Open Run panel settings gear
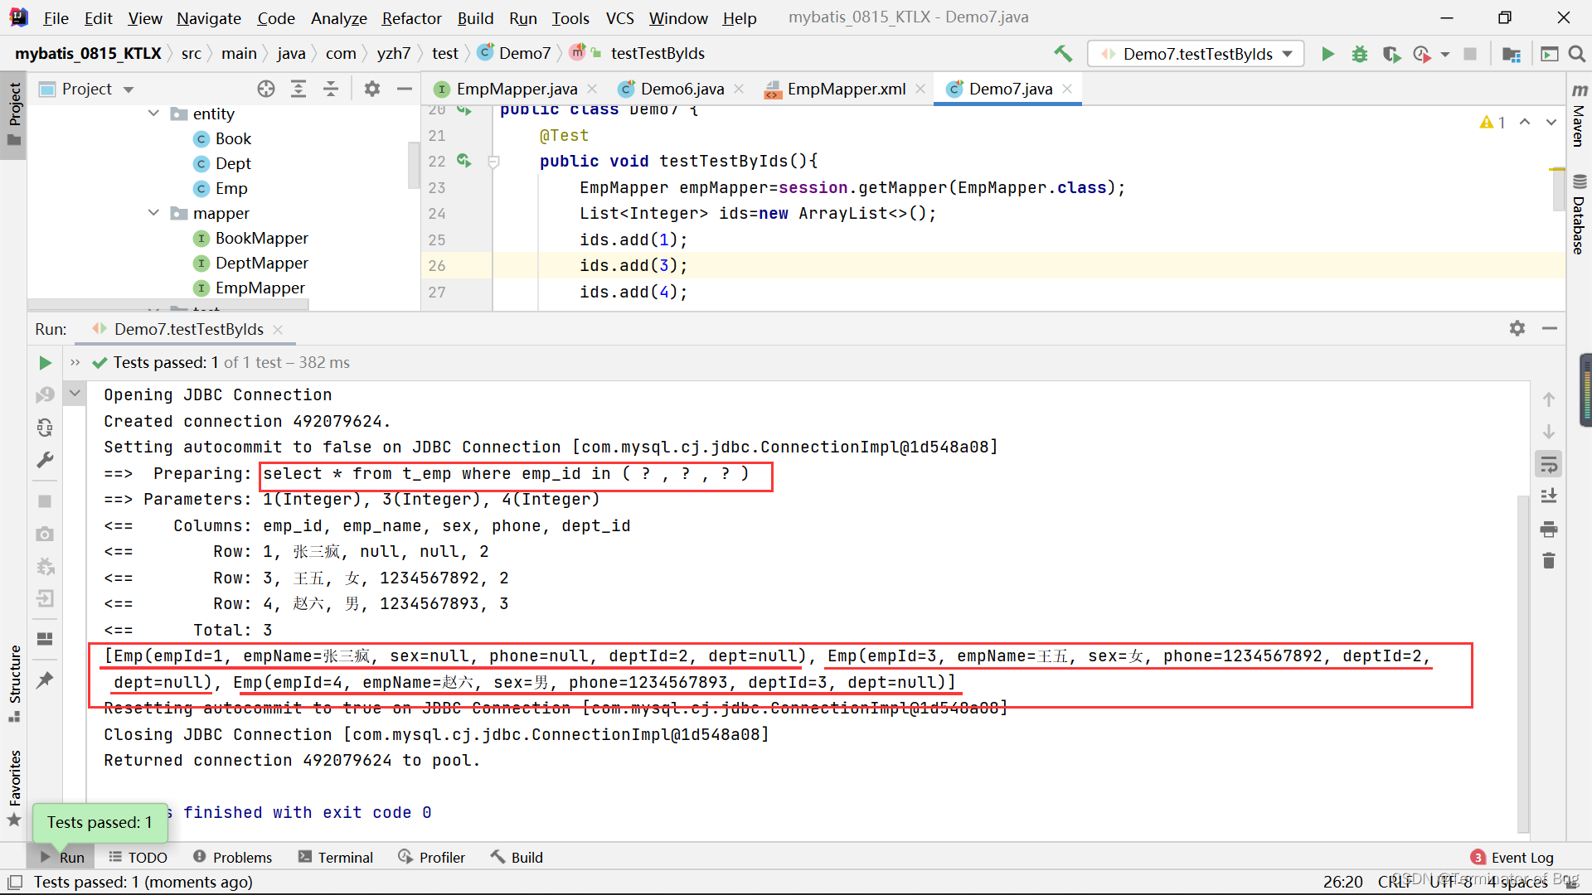This screenshot has width=1592, height=895. (x=1517, y=328)
